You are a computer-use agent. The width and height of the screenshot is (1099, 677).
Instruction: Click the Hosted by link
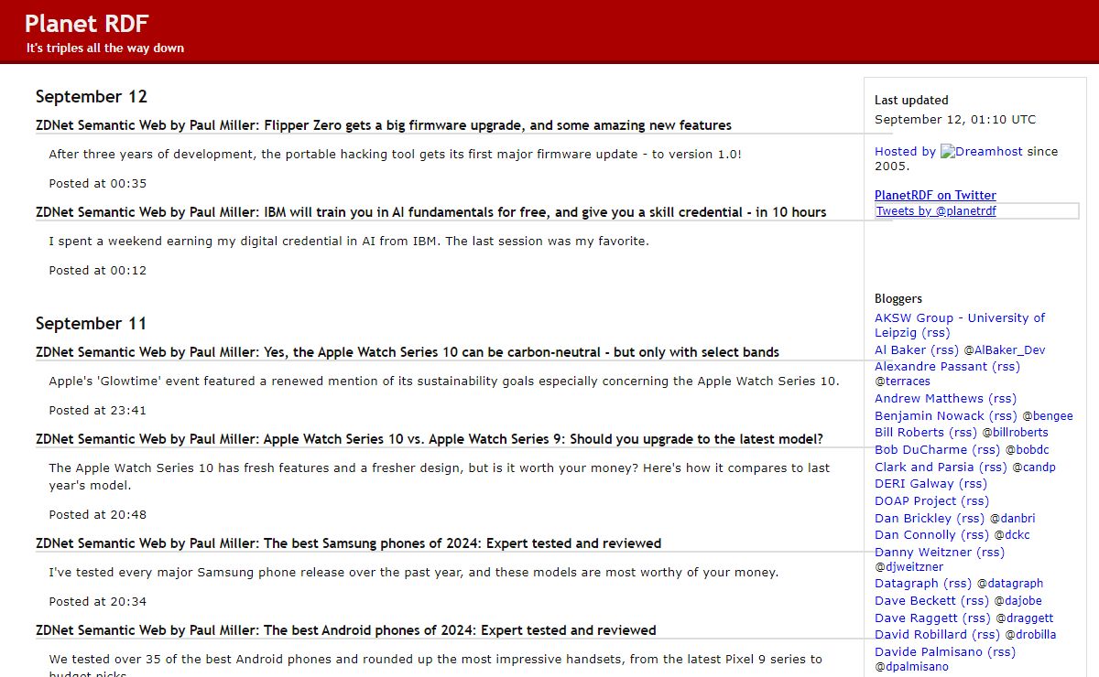pyautogui.click(x=905, y=152)
